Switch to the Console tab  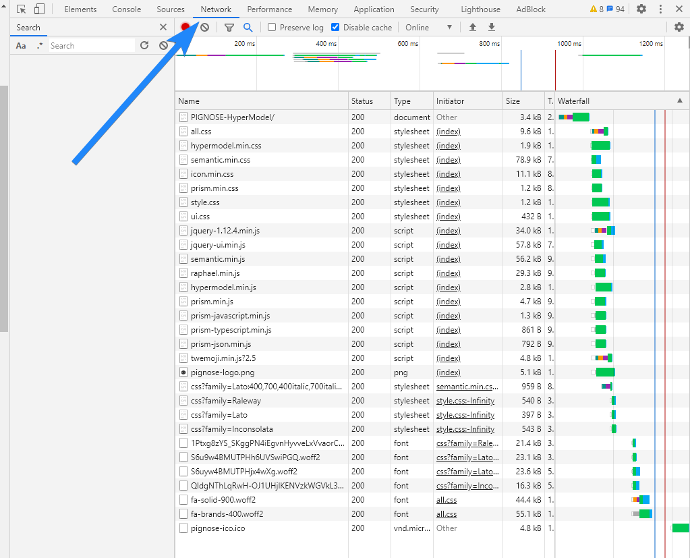pos(127,9)
